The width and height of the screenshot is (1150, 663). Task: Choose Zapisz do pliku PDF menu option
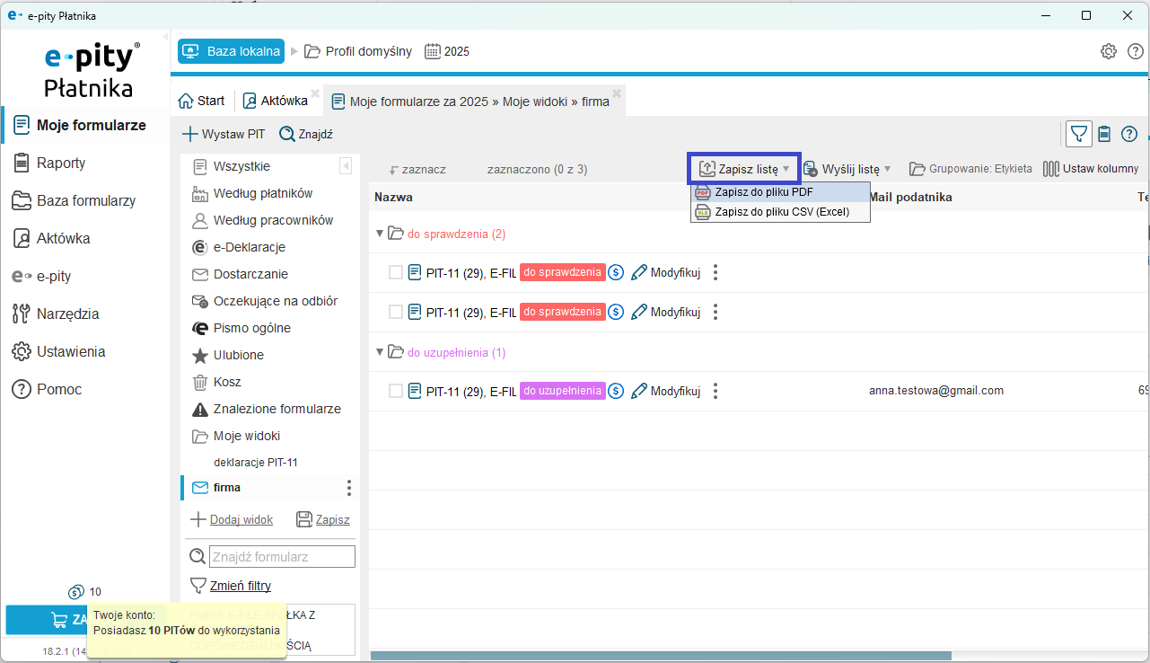tap(763, 192)
